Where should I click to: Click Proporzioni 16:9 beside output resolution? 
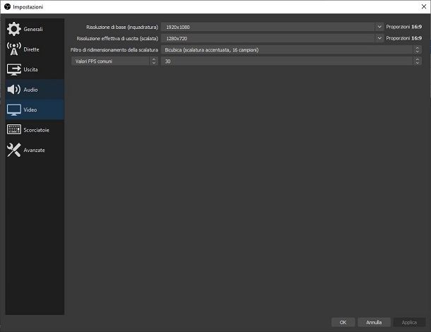403,38
